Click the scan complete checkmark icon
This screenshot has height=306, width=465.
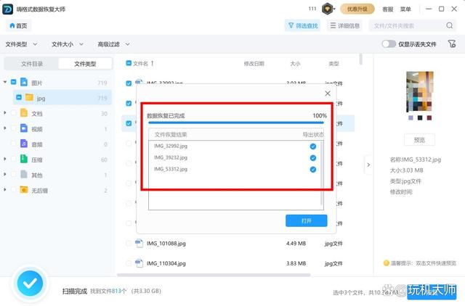pyautogui.click(x=30, y=284)
